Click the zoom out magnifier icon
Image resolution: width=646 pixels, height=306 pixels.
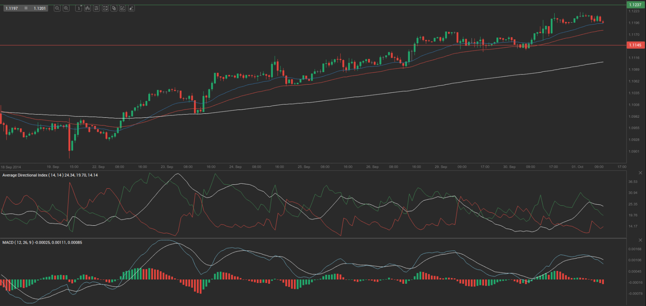pos(57,8)
